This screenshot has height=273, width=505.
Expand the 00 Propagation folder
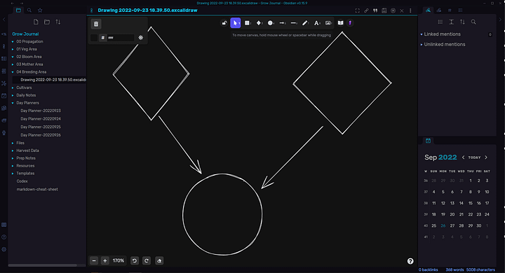(29, 41)
